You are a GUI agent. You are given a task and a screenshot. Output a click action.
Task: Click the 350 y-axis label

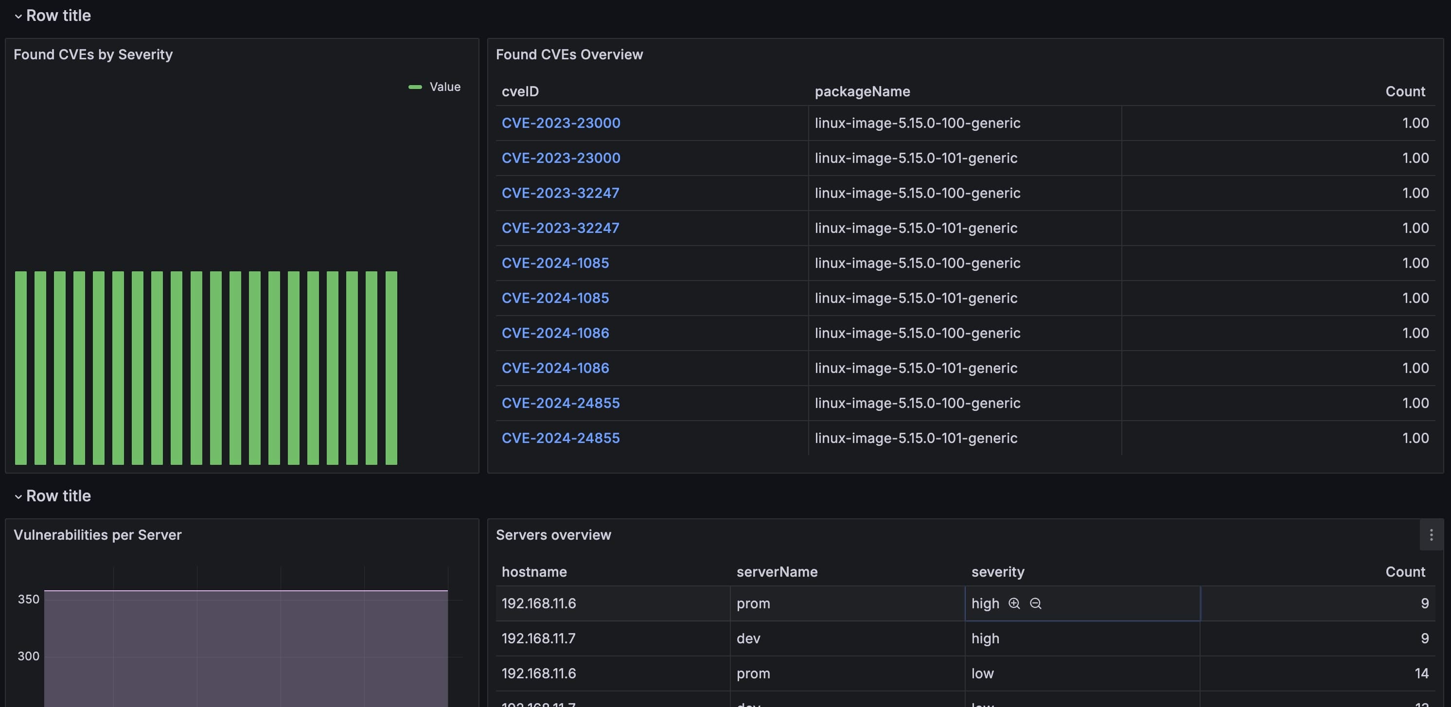28,599
